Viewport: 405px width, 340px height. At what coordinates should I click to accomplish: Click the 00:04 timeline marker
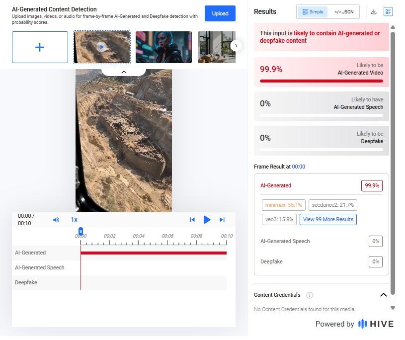pyautogui.click(x=139, y=236)
